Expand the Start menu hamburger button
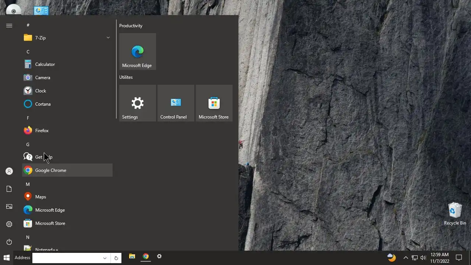 coord(9,25)
